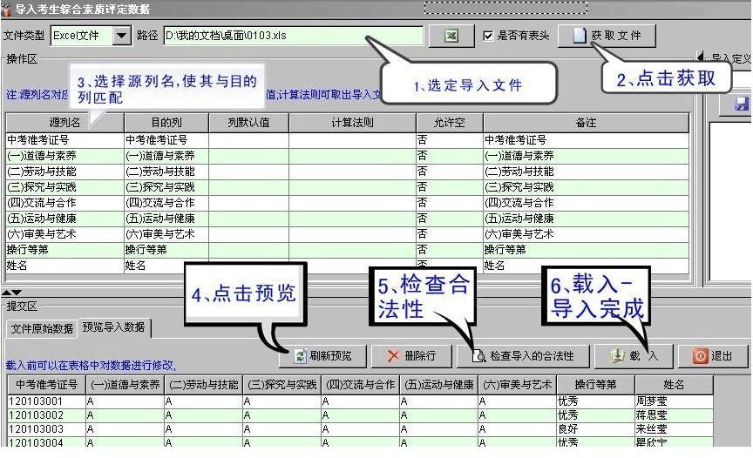Click preview header 操行等第
The width and height of the screenshot is (753, 458).
595,385
